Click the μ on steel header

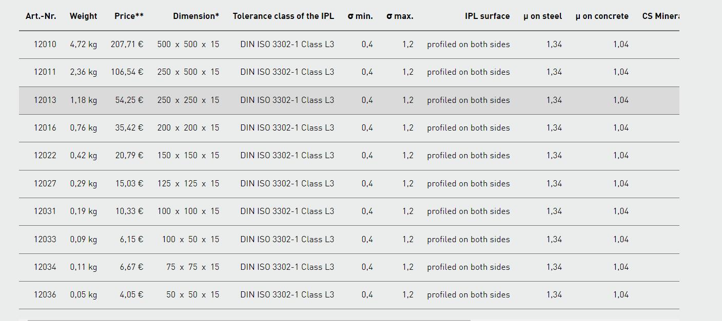click(543, 16)
